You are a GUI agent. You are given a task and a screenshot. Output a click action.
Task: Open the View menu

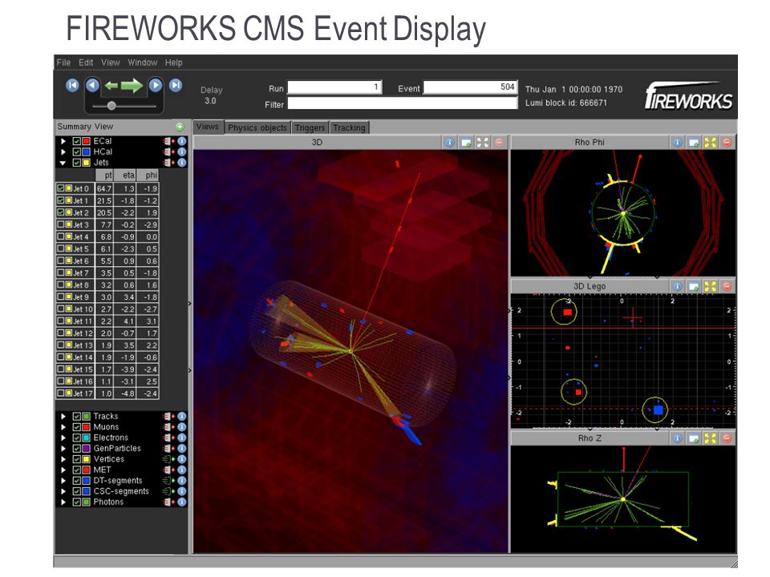click(x=110, y=63)
